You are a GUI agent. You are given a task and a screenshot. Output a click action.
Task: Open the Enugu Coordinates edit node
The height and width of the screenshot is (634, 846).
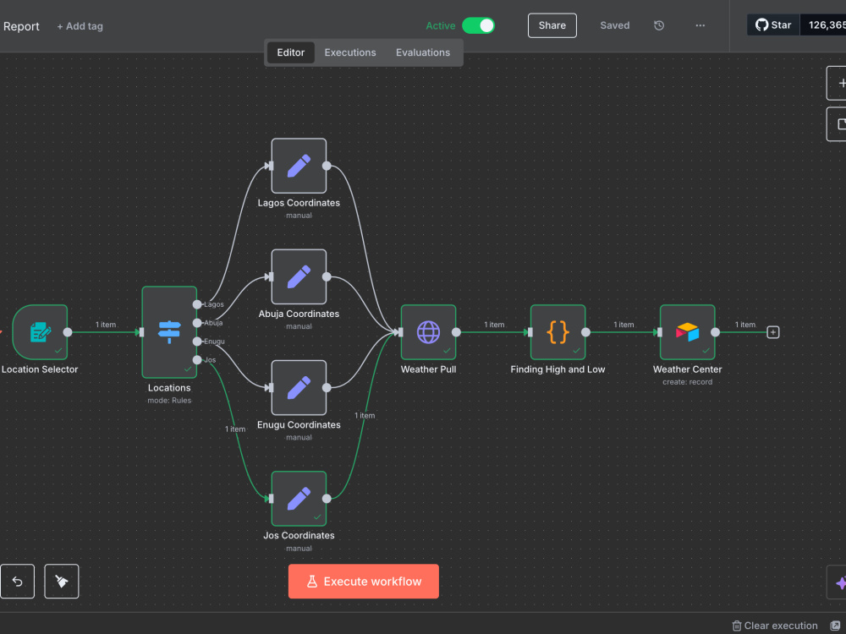[x=299, y=388]
